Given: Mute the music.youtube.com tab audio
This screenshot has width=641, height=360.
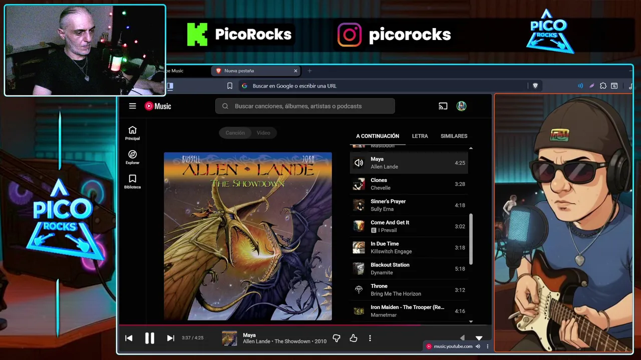Looking at the screenshot, I should point(478,346).
